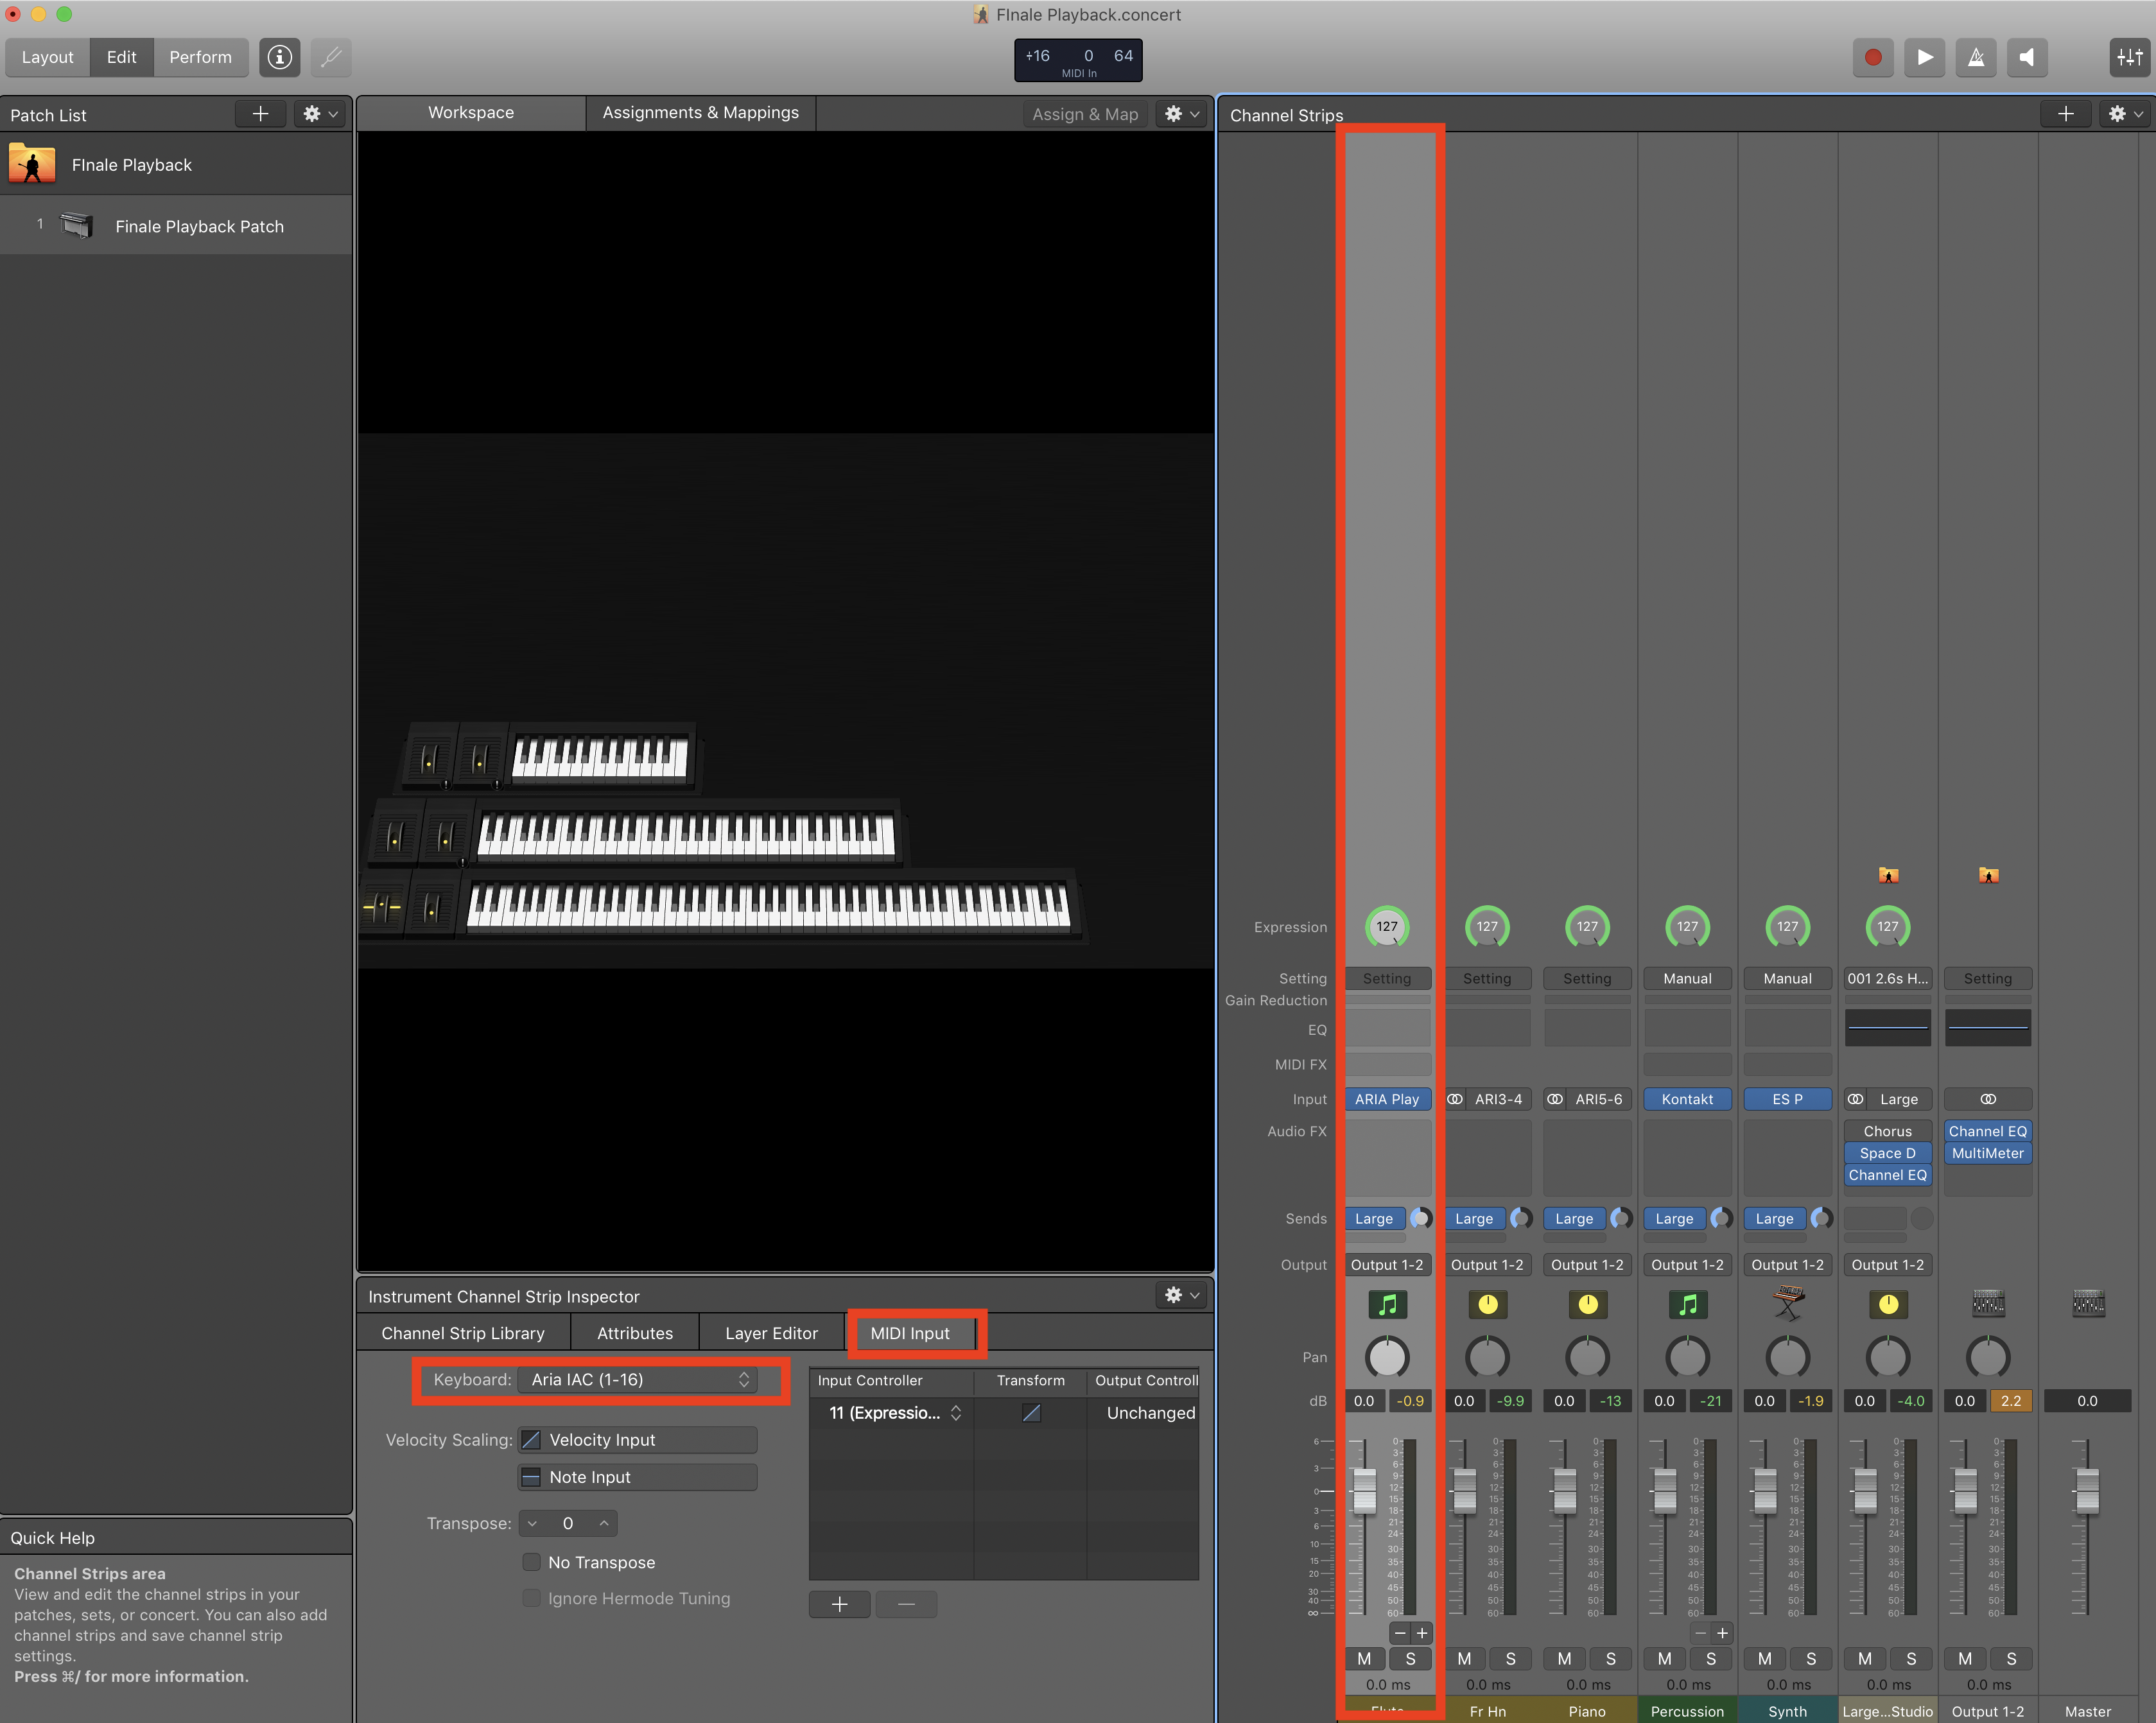
Task: Click the Output 1-2 strip waveform icon
Action: (x=1988, y=1303)
